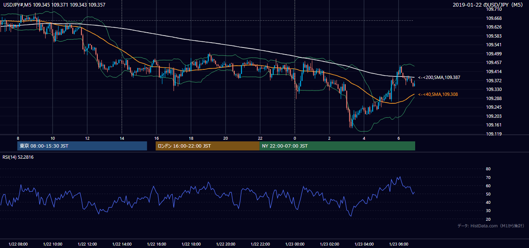
Task: Click the "2019-01-22 のUSD/JPY (M5)" chart title
Action: tap(488, 5)
